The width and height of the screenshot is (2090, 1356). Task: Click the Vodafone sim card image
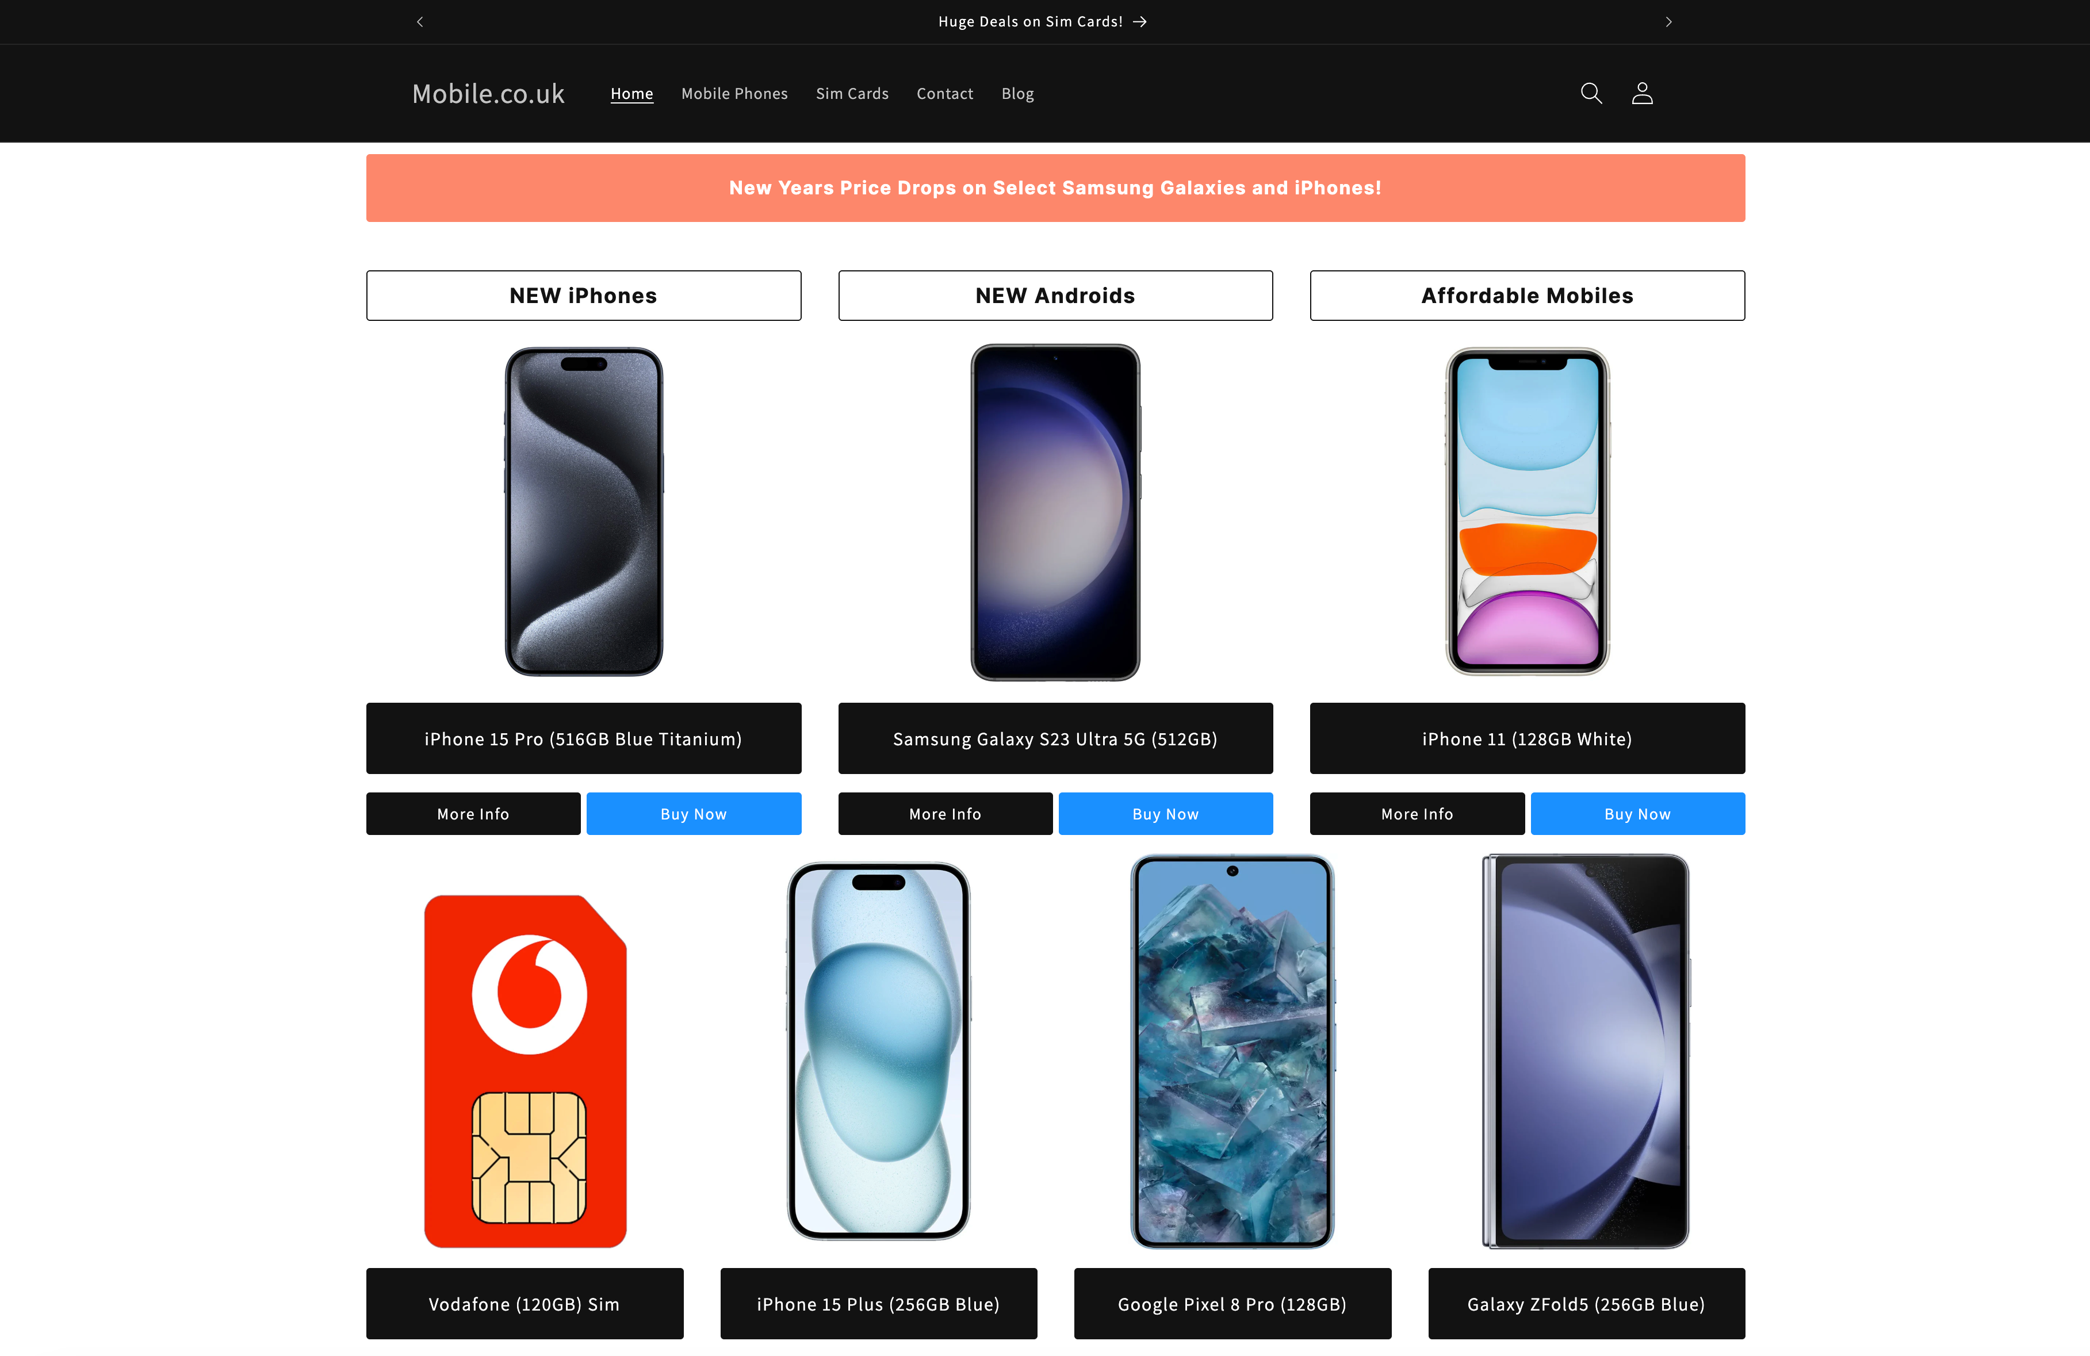click(x=525, y=1071)
